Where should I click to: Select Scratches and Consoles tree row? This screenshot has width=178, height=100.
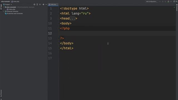tap(24, 14)
